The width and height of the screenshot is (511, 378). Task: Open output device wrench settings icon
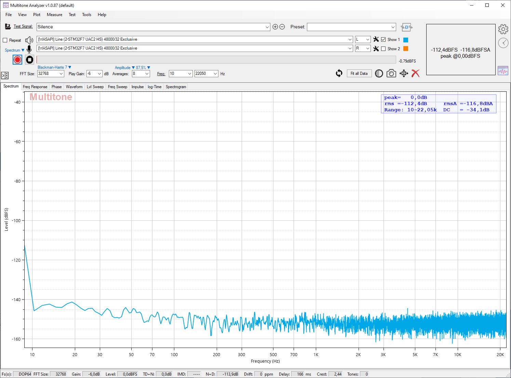[x=376, y=39]
